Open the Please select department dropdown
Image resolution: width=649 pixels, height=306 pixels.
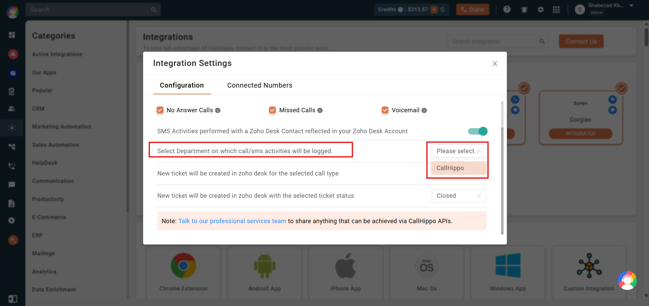tap(459, 151)
